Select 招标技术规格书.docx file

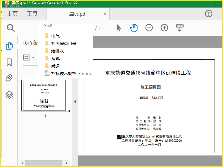point(68,73)
